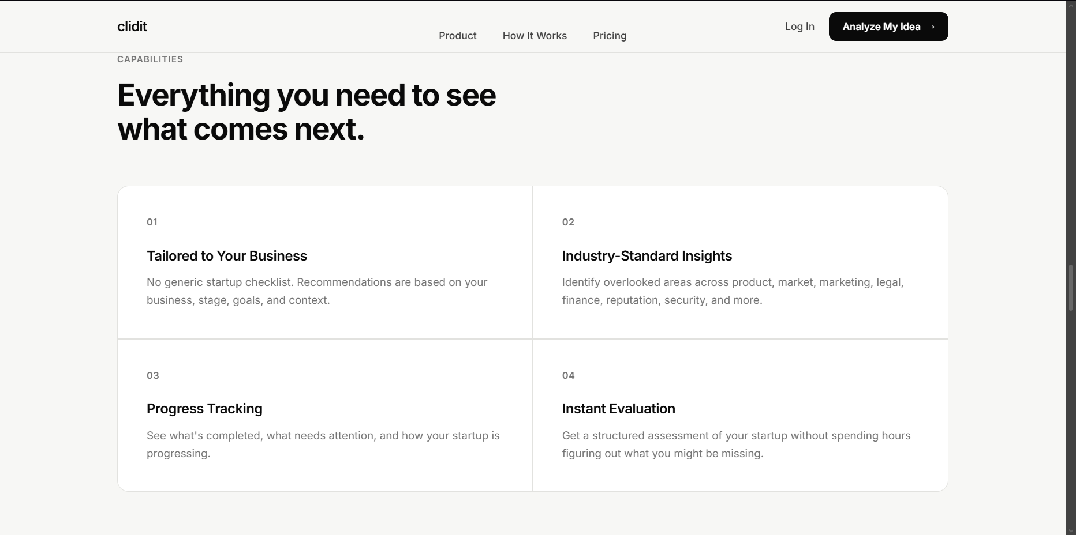The width and height of the screenshot is (1076, 535).
Task: Click the 'Get a structured assessment' description
Action: coord(737,444)
